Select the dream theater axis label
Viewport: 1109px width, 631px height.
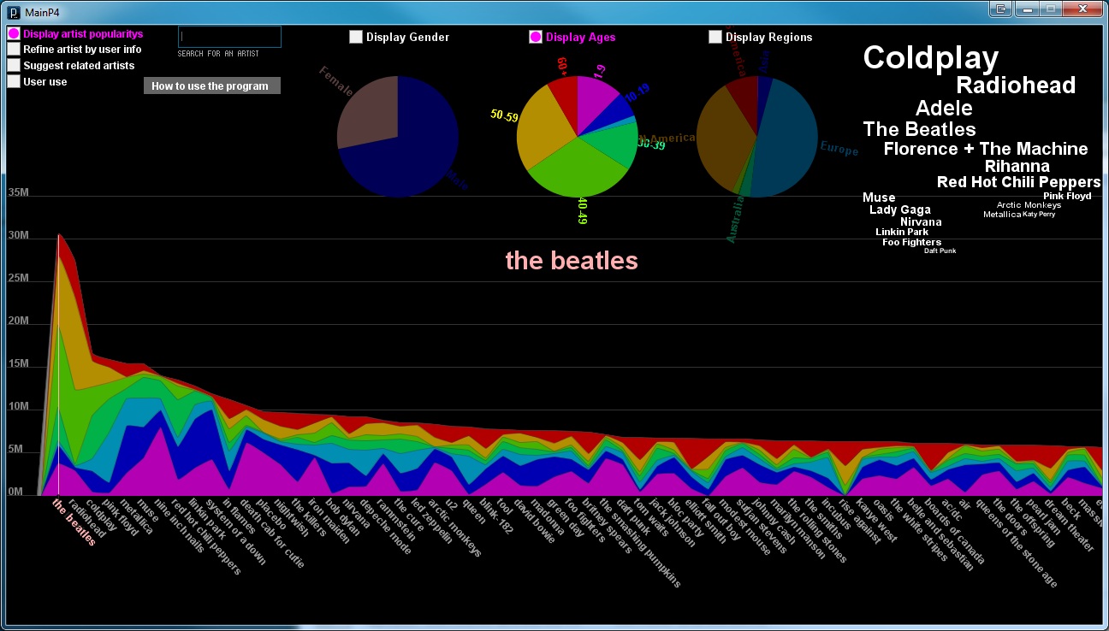(1070, 523)
